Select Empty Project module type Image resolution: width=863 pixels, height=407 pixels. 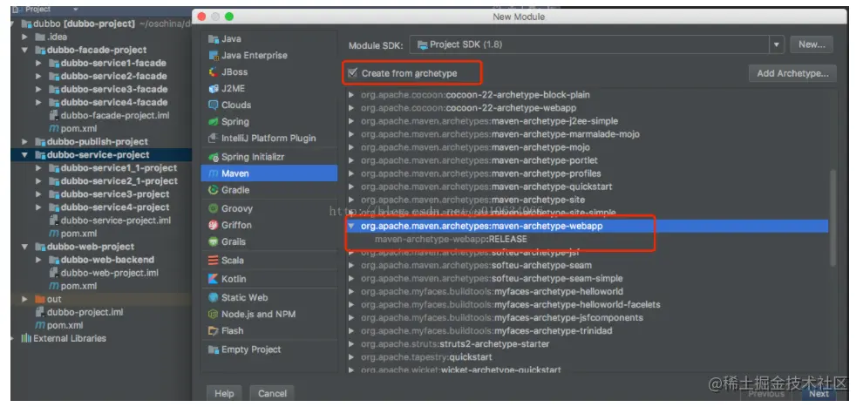(x=269, y=349)
